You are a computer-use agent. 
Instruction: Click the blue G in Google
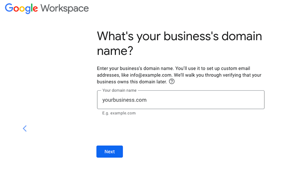[9, 8]
